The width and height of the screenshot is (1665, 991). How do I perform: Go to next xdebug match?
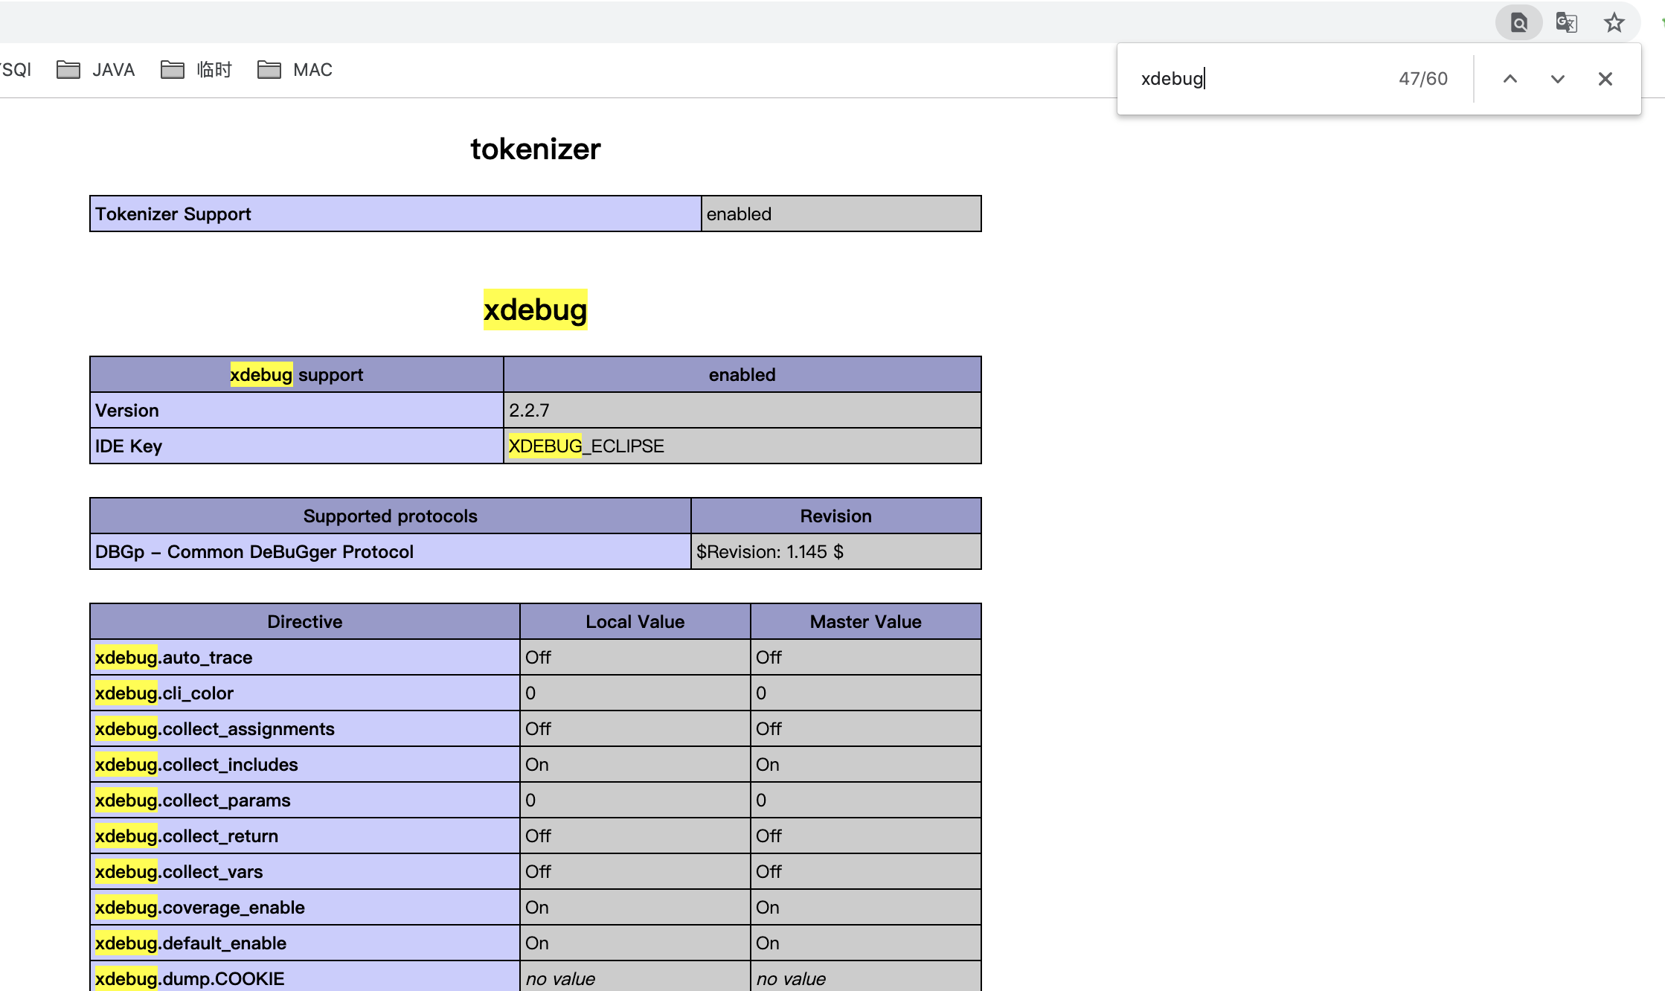click(x=1557, y=79)
